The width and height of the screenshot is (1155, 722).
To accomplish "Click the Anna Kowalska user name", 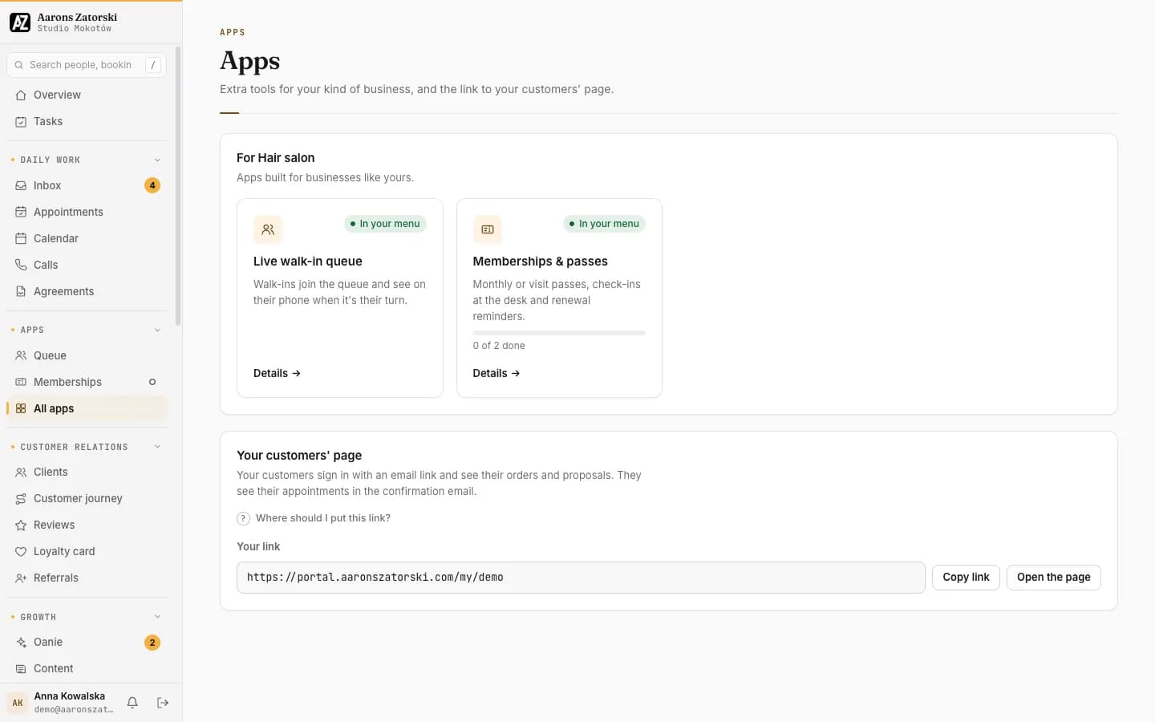I will click(70, 696).
